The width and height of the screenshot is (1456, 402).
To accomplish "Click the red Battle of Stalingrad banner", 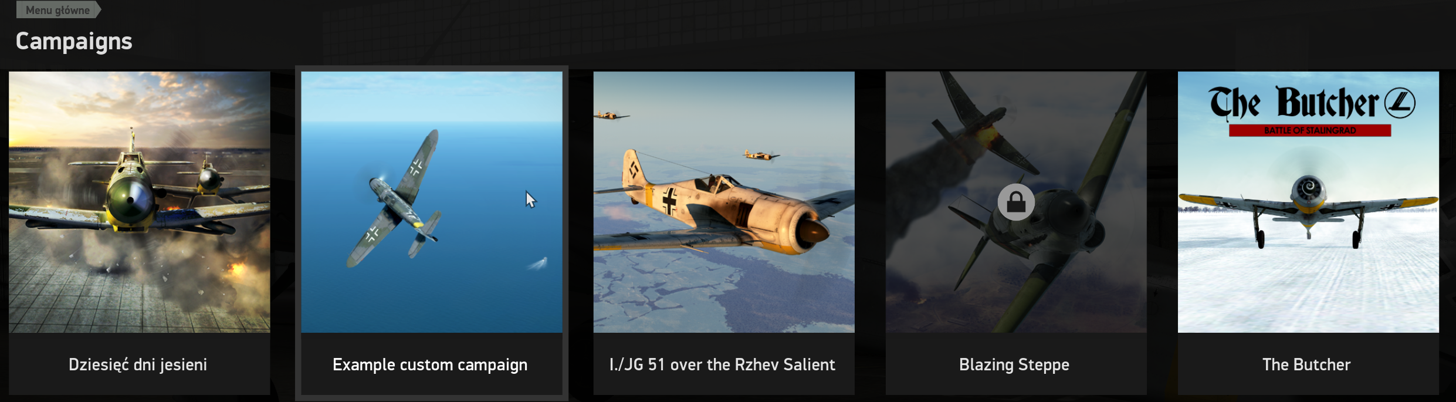I will point(1310,130).
